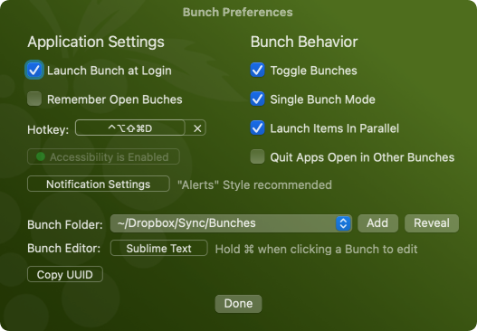Click the Hold ⌘ when clicking hint text

click(x=317, y=249)
